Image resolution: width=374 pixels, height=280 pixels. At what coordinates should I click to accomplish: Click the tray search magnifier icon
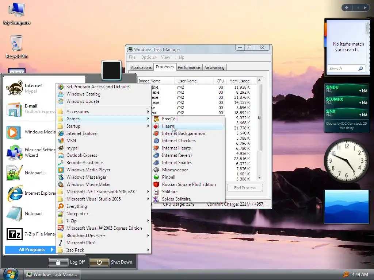[346, 274]
